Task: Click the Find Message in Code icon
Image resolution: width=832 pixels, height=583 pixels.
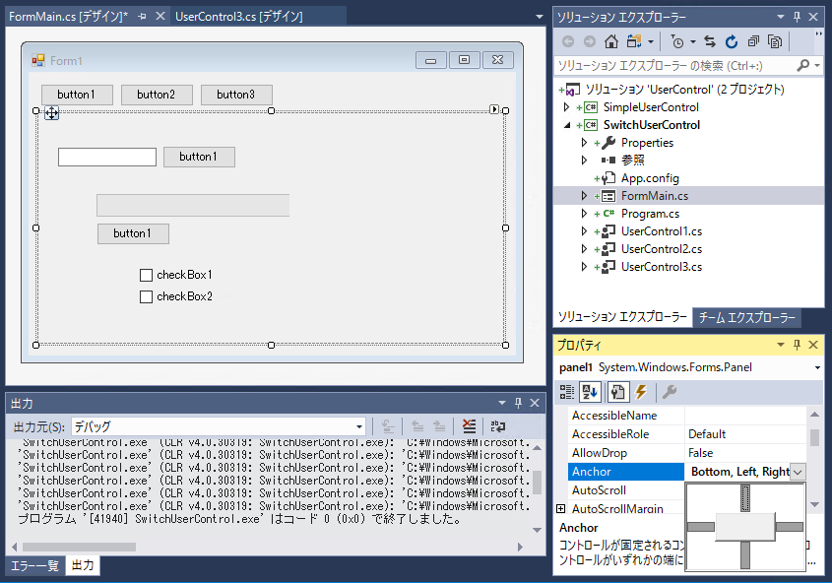Action: pos(388,426)
